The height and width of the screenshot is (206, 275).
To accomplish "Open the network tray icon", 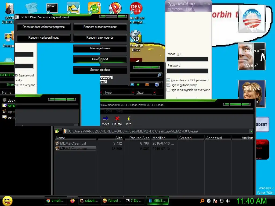I will [222, 201].
